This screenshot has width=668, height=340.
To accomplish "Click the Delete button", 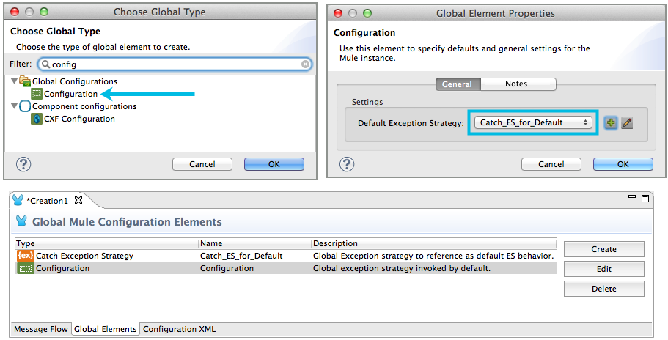I will click(x=604, y=289).
